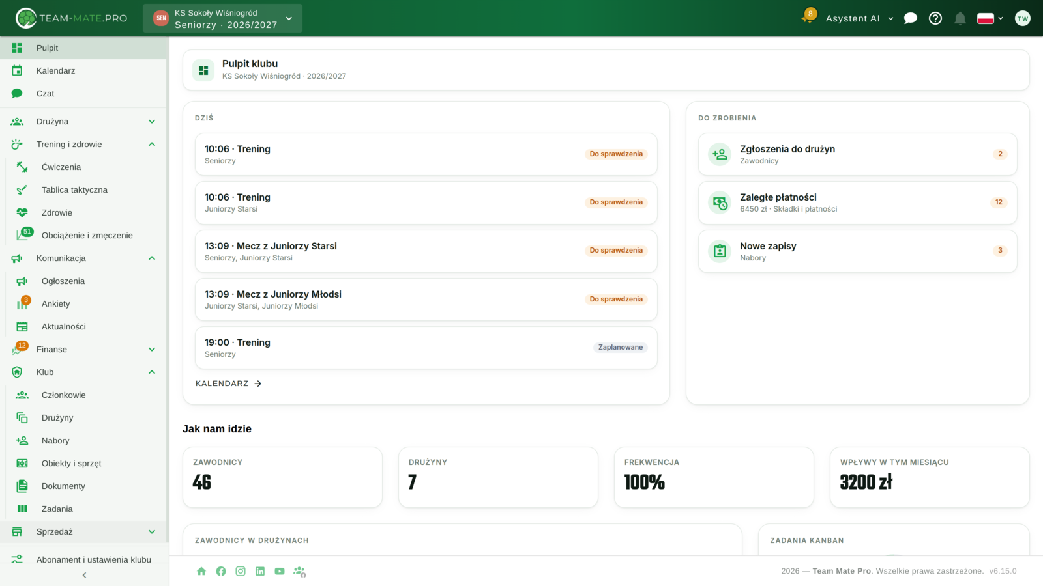The height and width of the screenshot is (586, 1043).
Task: Open the 10:06 Trening Juniorzy Starsi event
Action: [426, 202]
